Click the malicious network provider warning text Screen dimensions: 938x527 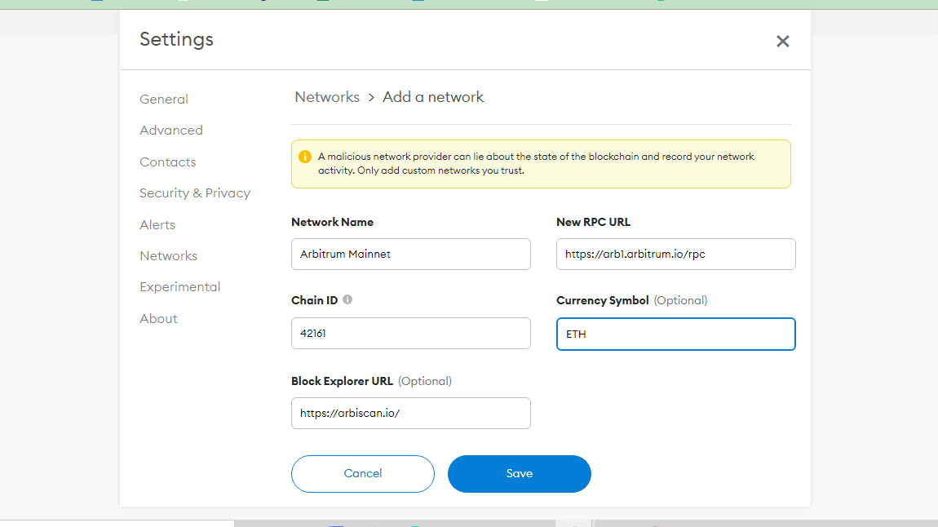pyautogui.click(x=536, y=163)
